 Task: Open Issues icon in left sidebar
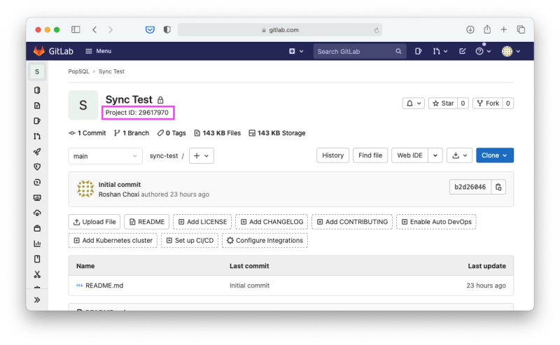(37, 120)
